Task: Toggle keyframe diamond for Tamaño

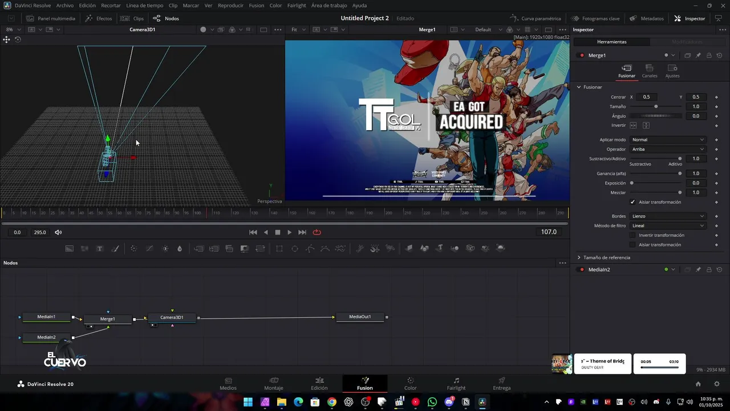Action: pyautogui.click(x=716, y=107)
